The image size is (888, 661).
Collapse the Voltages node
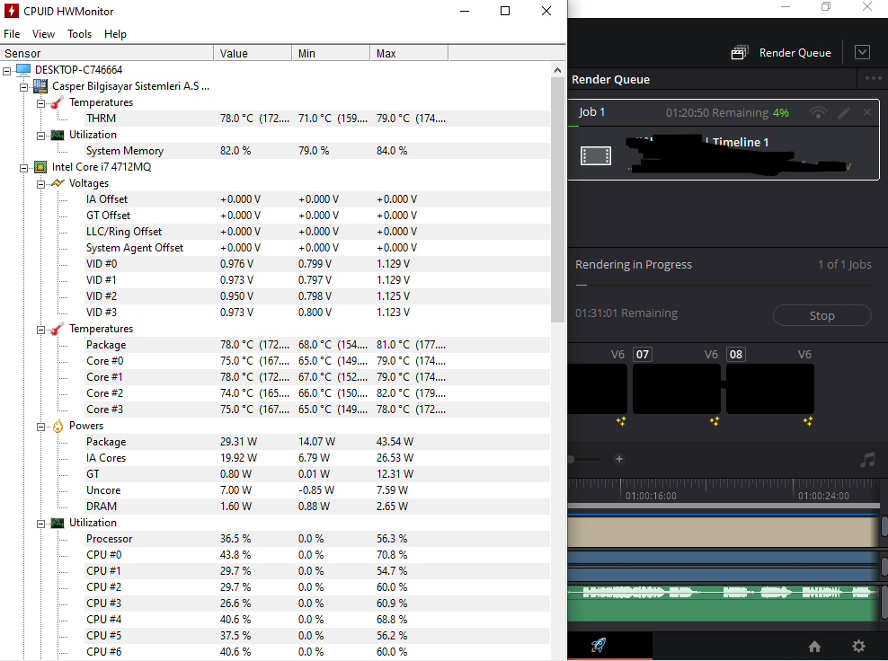click(40, 184)
